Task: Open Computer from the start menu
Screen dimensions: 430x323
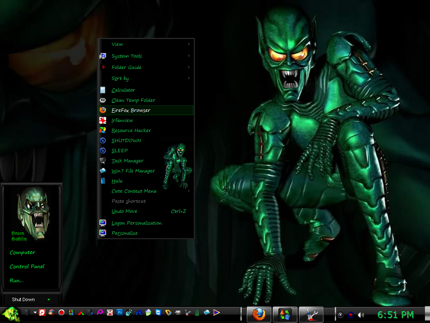Action: point(22,252)
